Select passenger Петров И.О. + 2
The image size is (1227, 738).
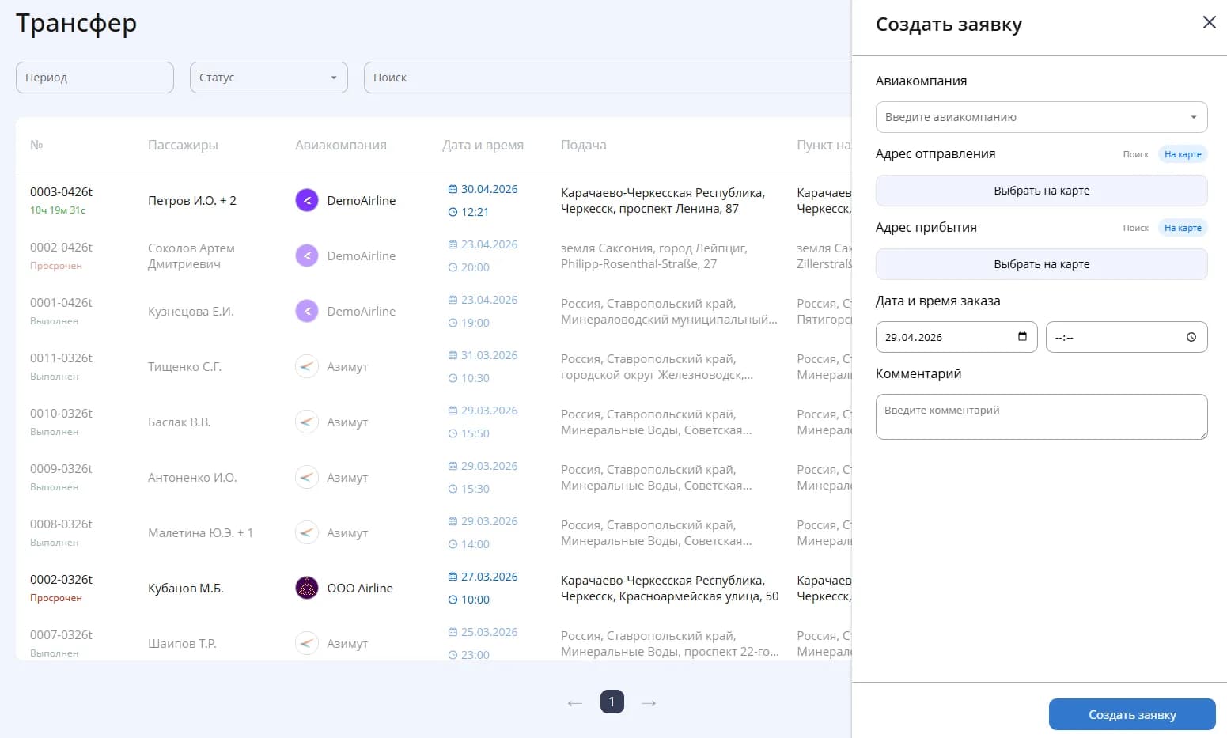192,201
